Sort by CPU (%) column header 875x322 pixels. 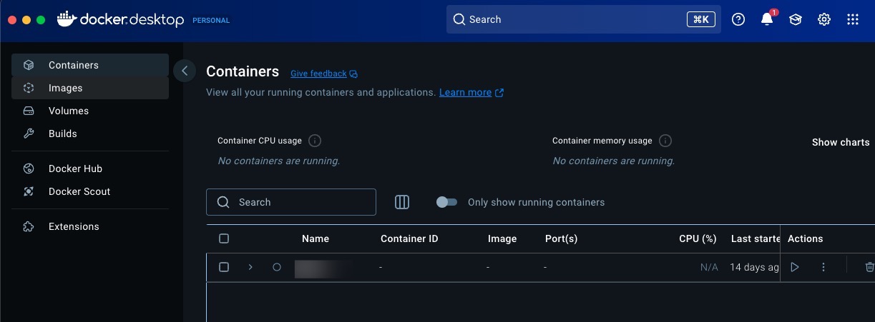(x=698, y=238)
